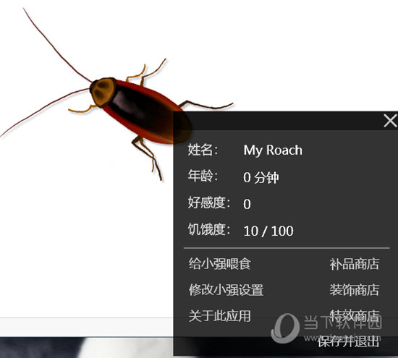This screenshot has height=358, width=398.
Task: Close the roach info panel
Action: (x=390, y=121)
